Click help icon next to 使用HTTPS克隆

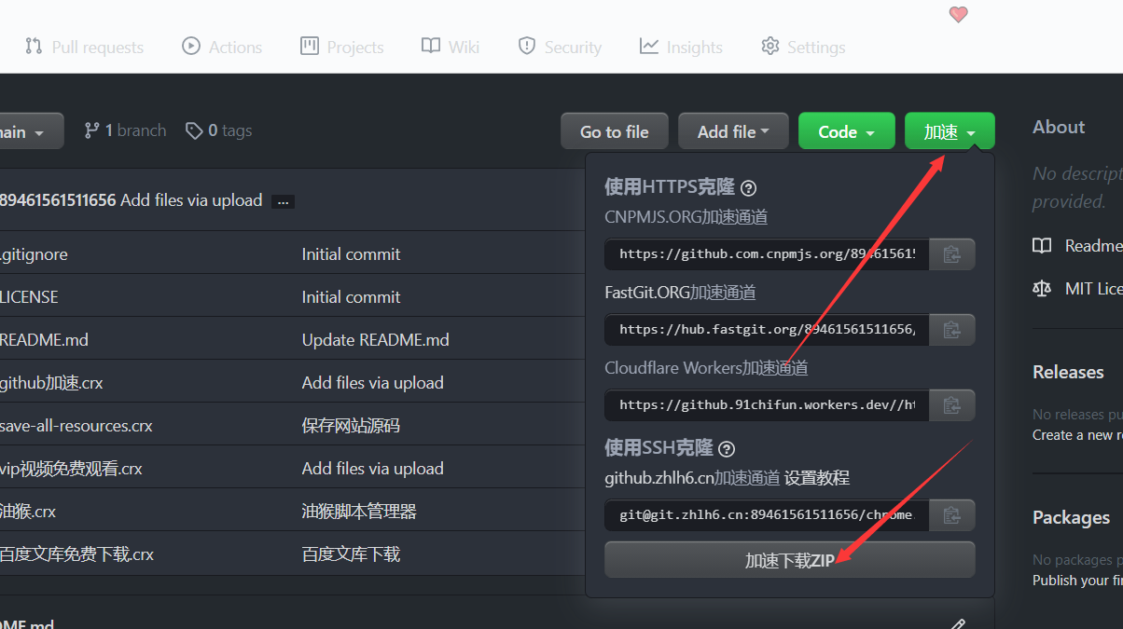coord(748,188)
